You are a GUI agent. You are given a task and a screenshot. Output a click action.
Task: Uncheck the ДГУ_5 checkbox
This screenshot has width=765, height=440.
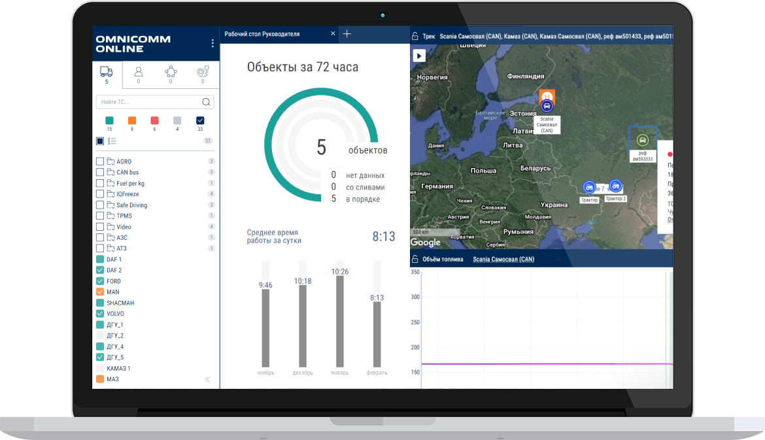click(x=100, y=357)
